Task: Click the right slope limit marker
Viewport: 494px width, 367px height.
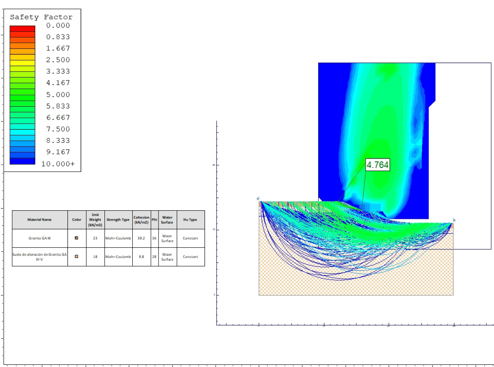Action: (454, 220)
